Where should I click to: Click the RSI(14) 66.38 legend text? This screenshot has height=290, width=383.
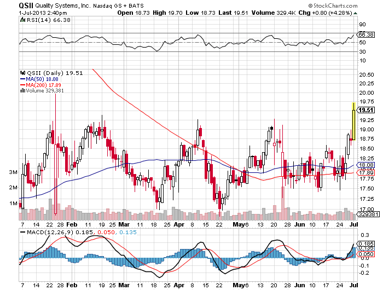[49, 20]
